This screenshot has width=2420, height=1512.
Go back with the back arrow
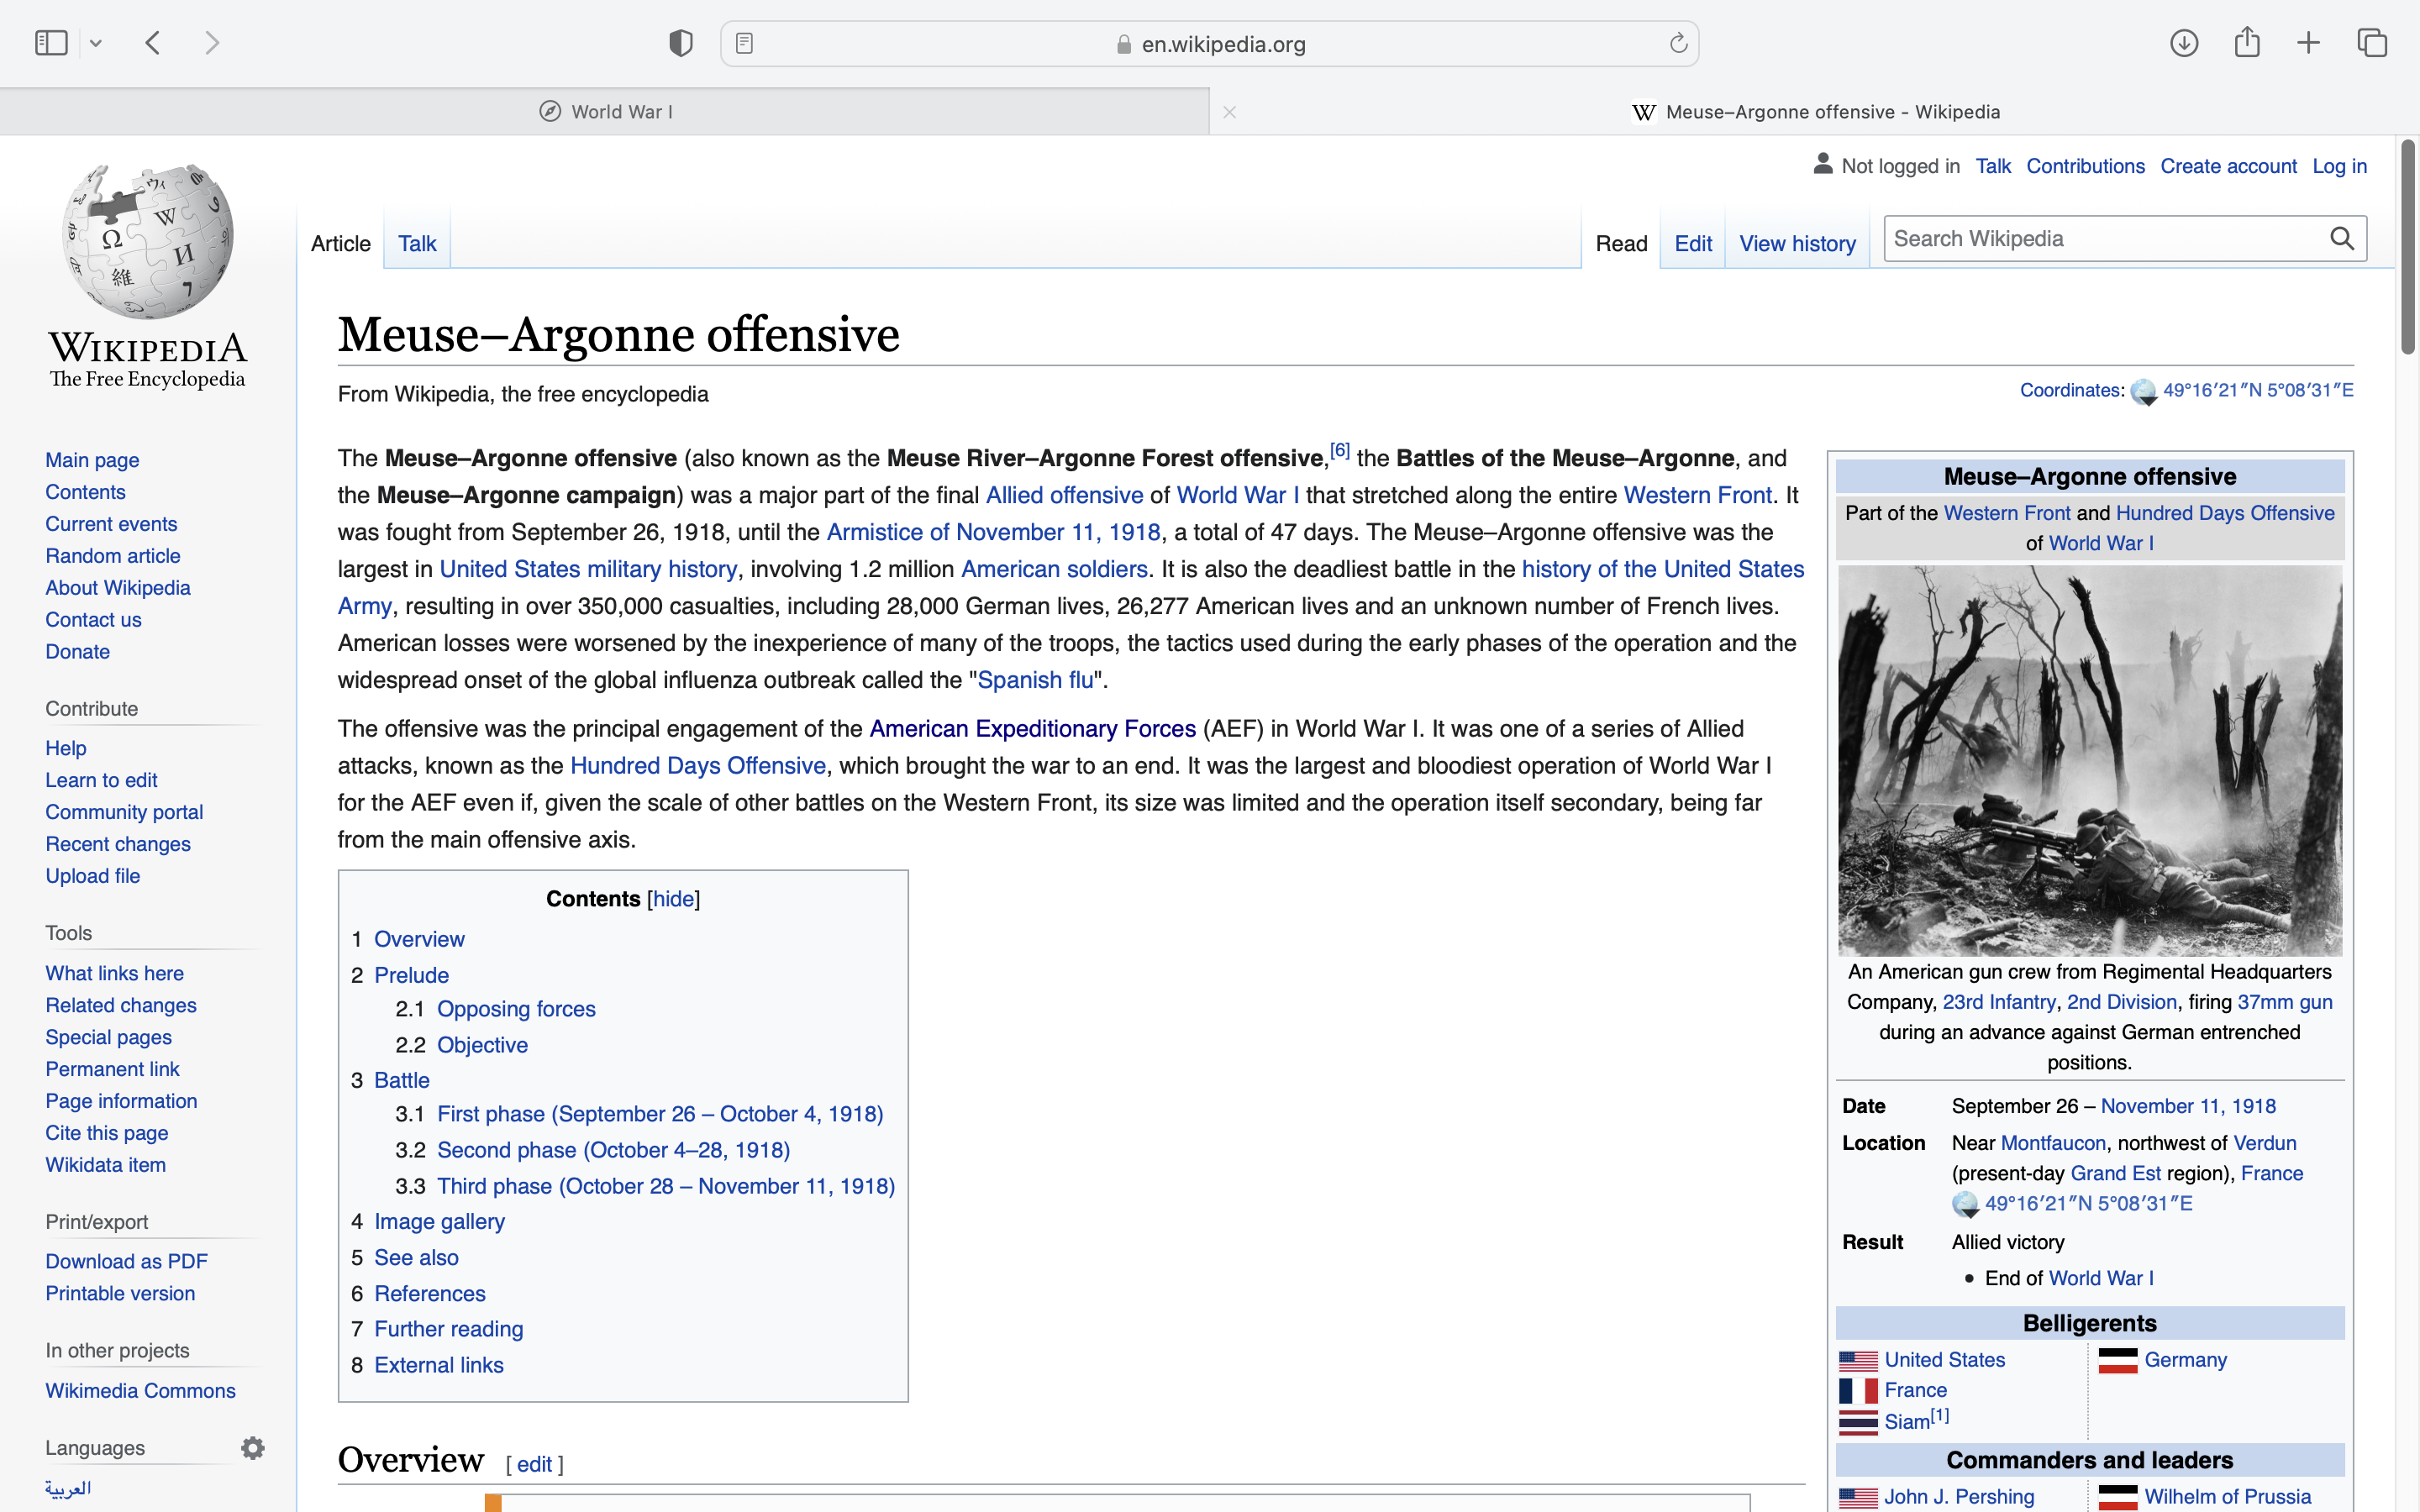(153, 43)
